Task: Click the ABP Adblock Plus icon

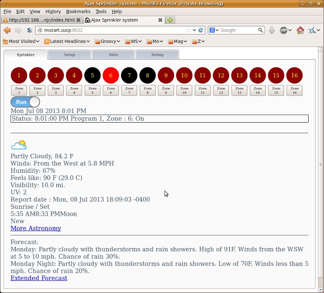Action: pos(283,30)
